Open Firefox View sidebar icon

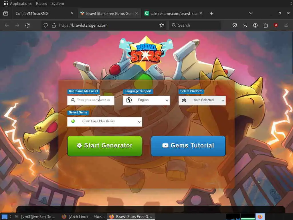click(6, 13)
